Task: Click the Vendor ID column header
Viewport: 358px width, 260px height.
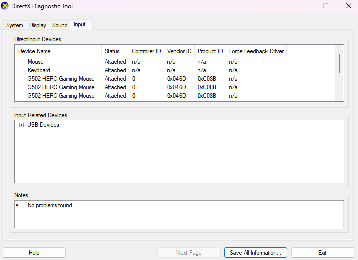Action: coord(179,51)
